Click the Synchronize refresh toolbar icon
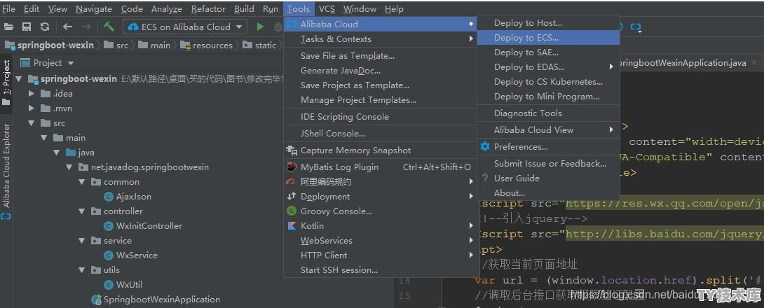Viewport: 764px width, 308px height. (45, 27)
